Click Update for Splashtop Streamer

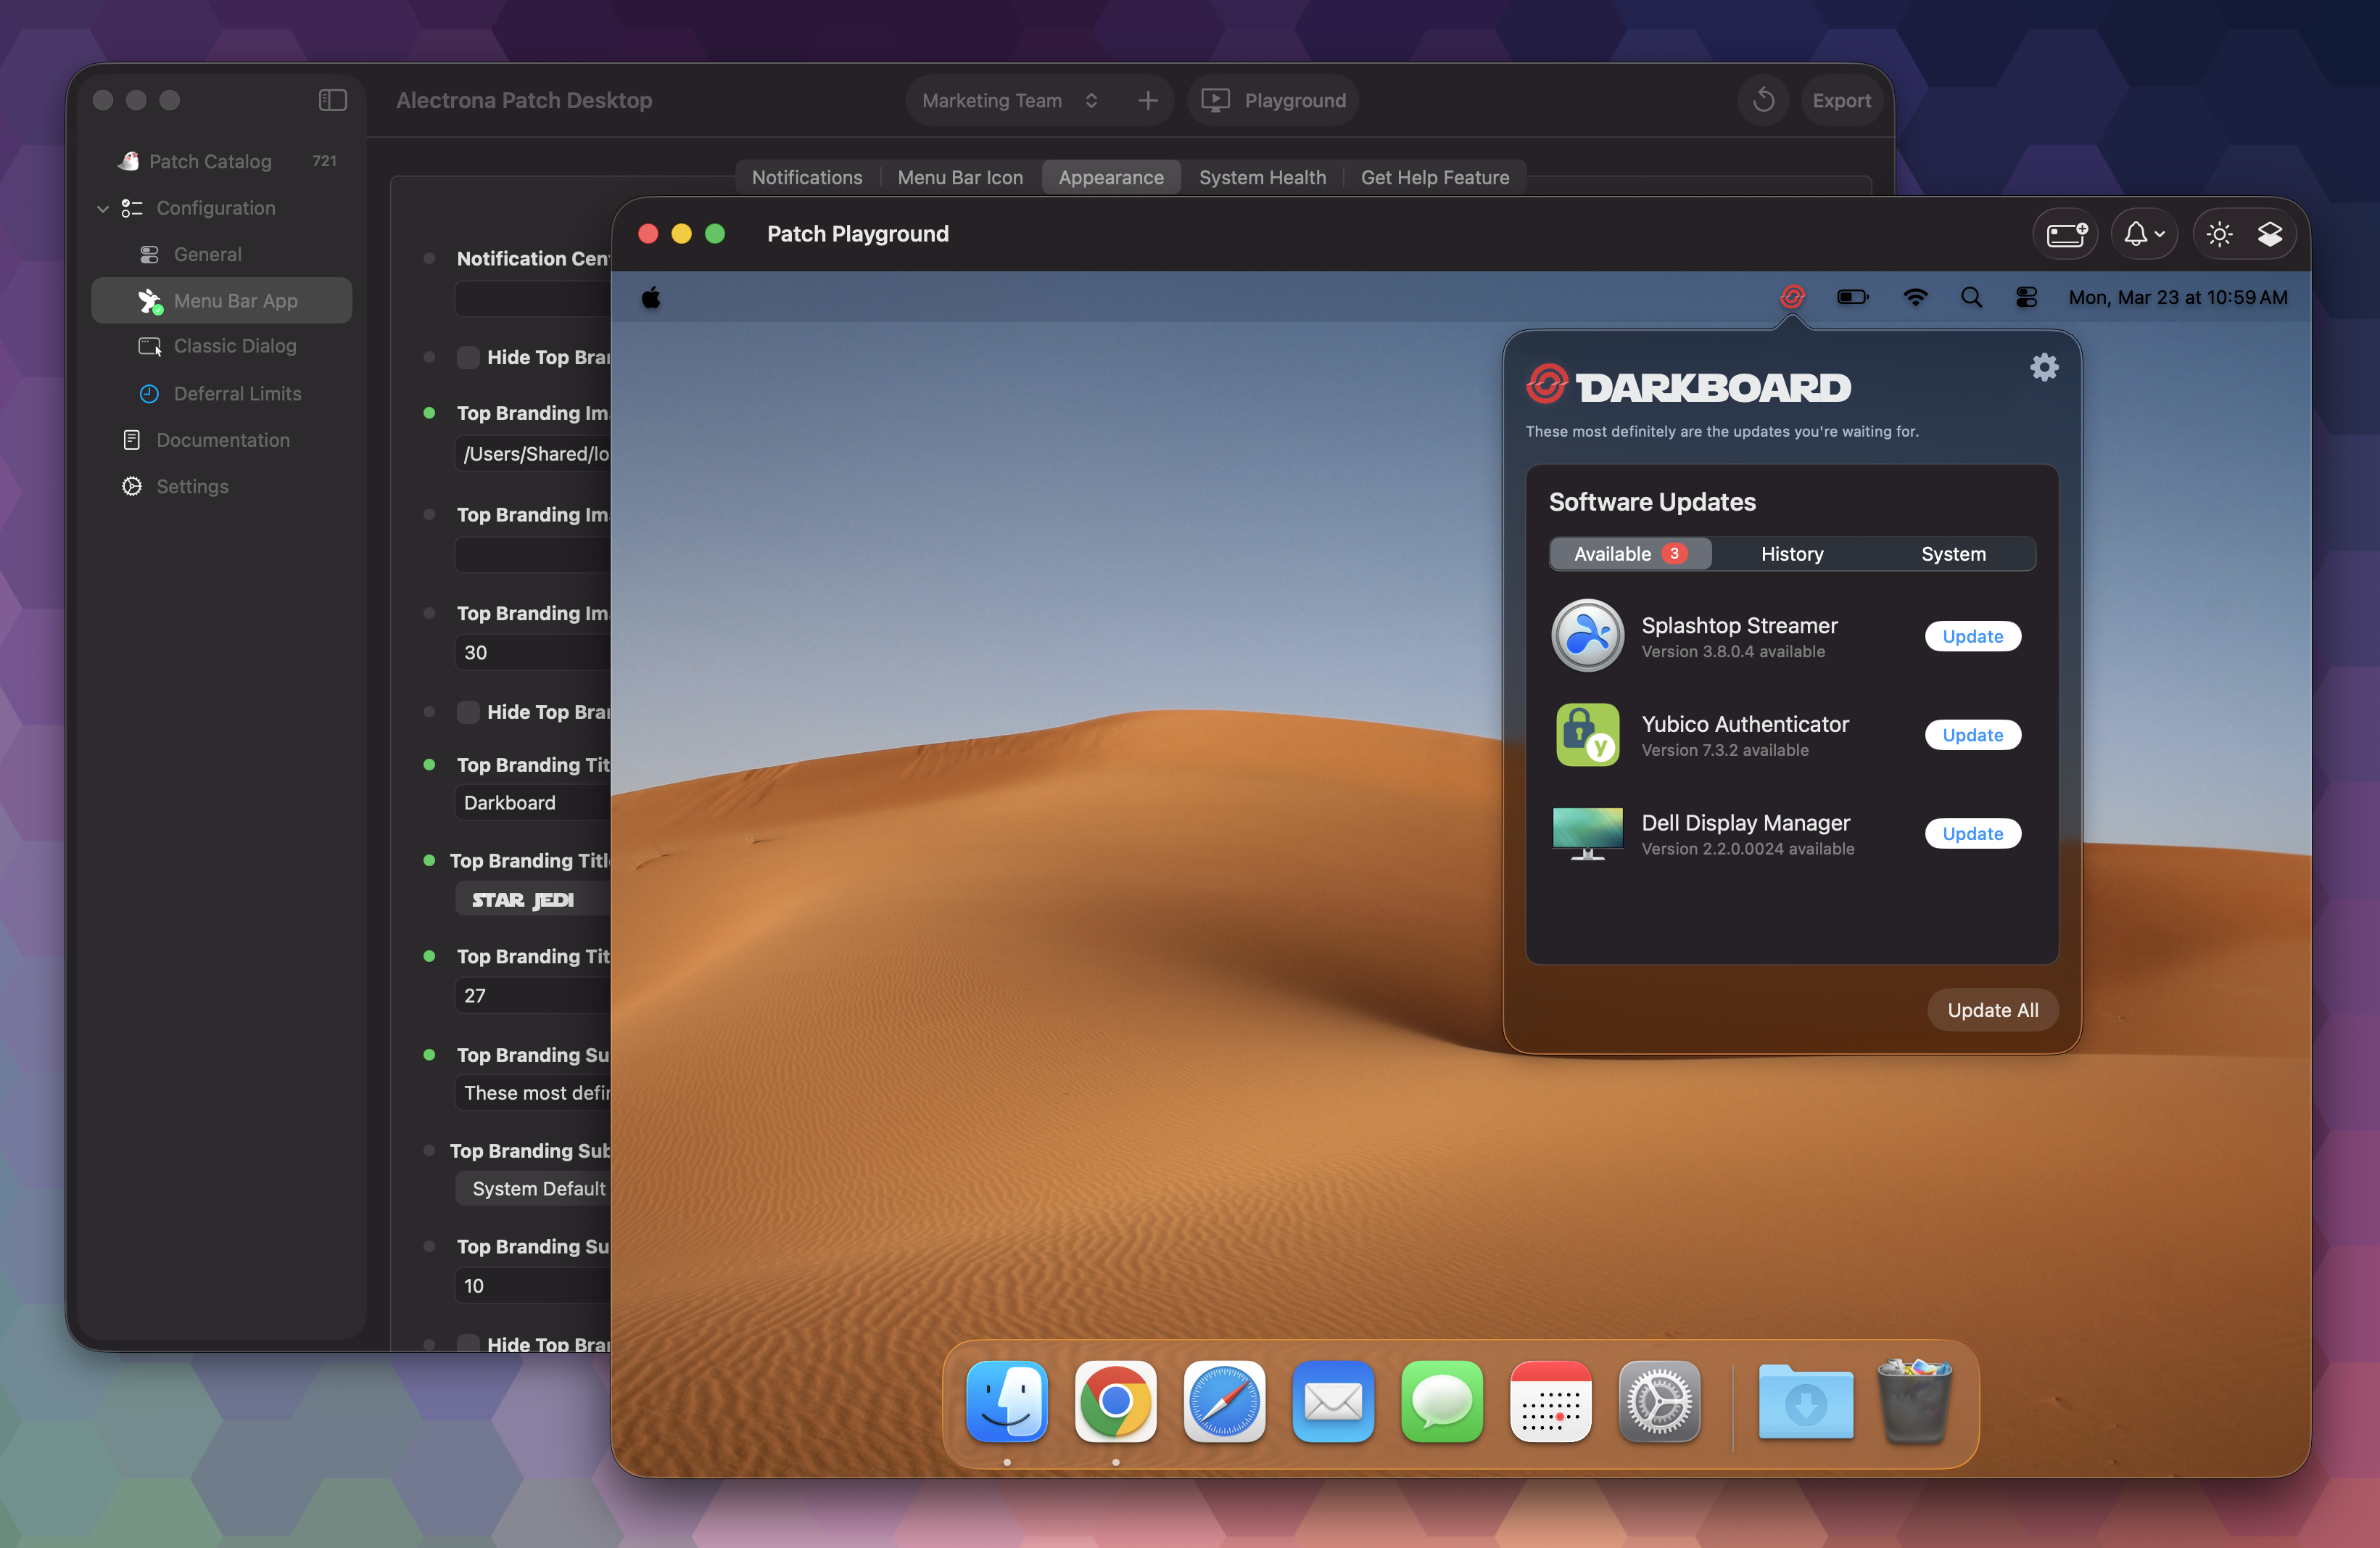coord(1972,636)
